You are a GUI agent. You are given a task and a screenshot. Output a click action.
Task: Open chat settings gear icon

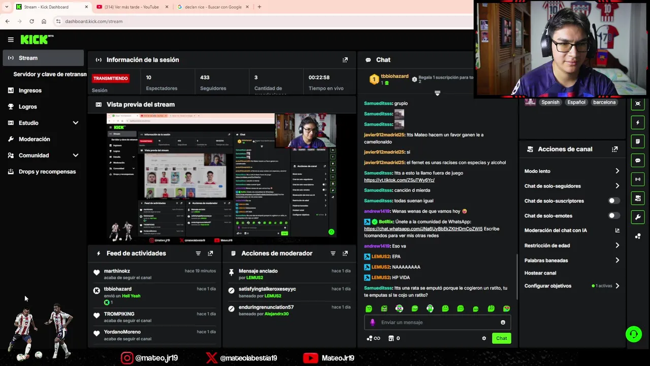[484, 338]
